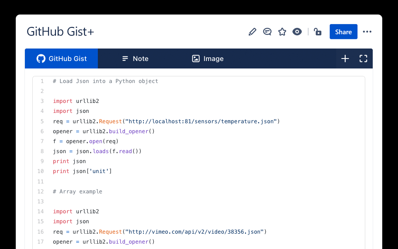This screenshot has width=398, height=249.
Task: Click the pencil edit icon
Action: pyautogui.click(x=252, y=32)
